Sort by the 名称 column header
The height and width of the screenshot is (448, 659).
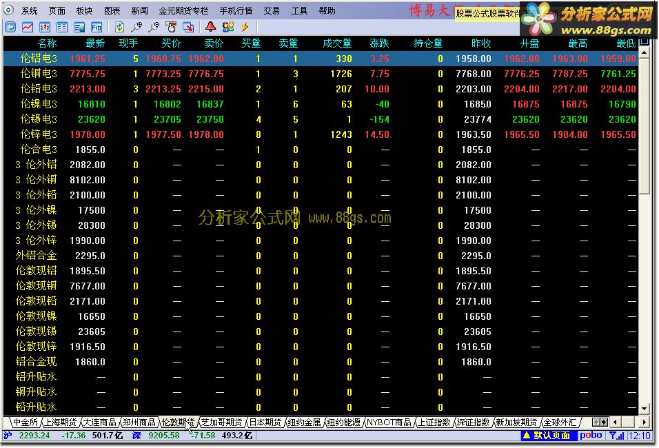[47, 43]
